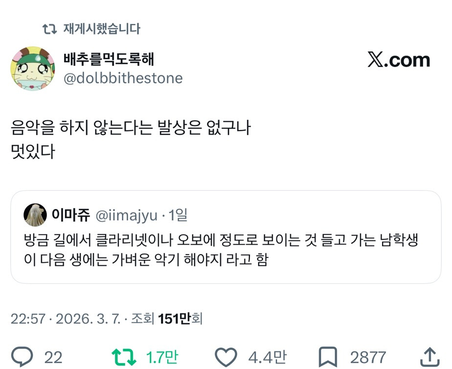Open 배추를먹도록해 profile avatar
452x369 pixels.
pos(33,69)
